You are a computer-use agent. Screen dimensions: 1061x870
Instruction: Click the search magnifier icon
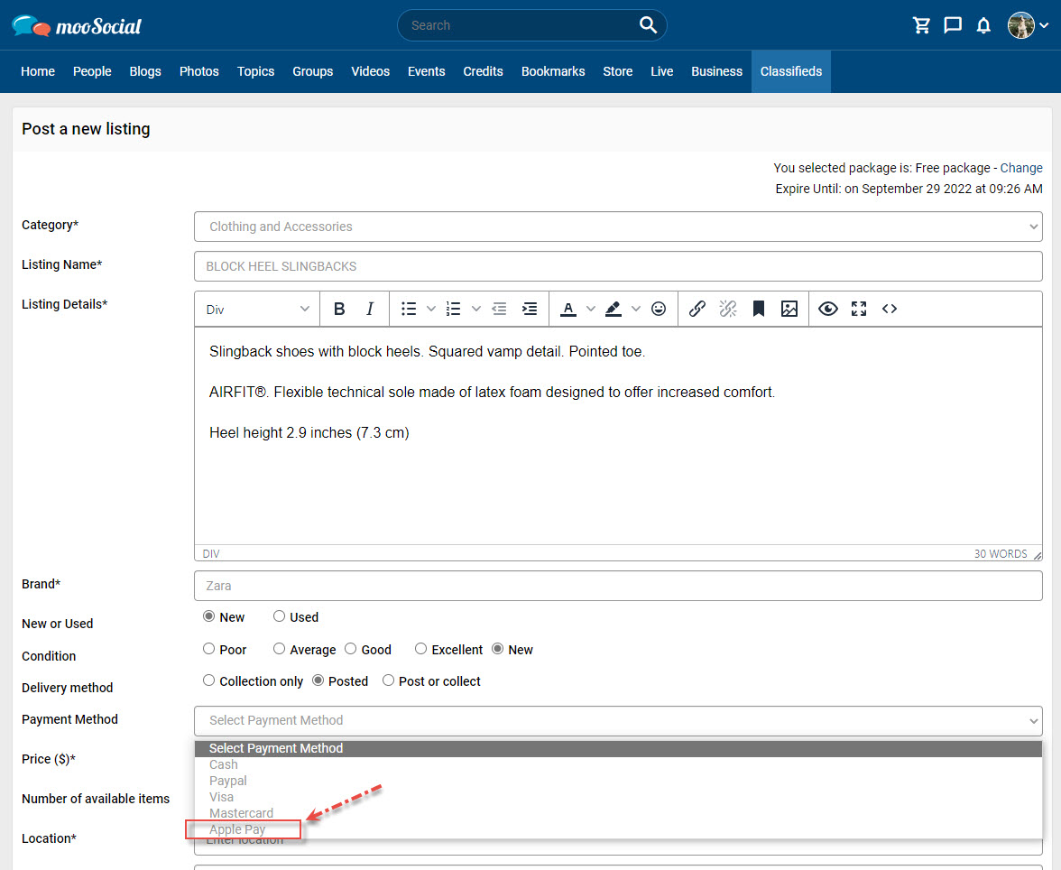point(648,25)
